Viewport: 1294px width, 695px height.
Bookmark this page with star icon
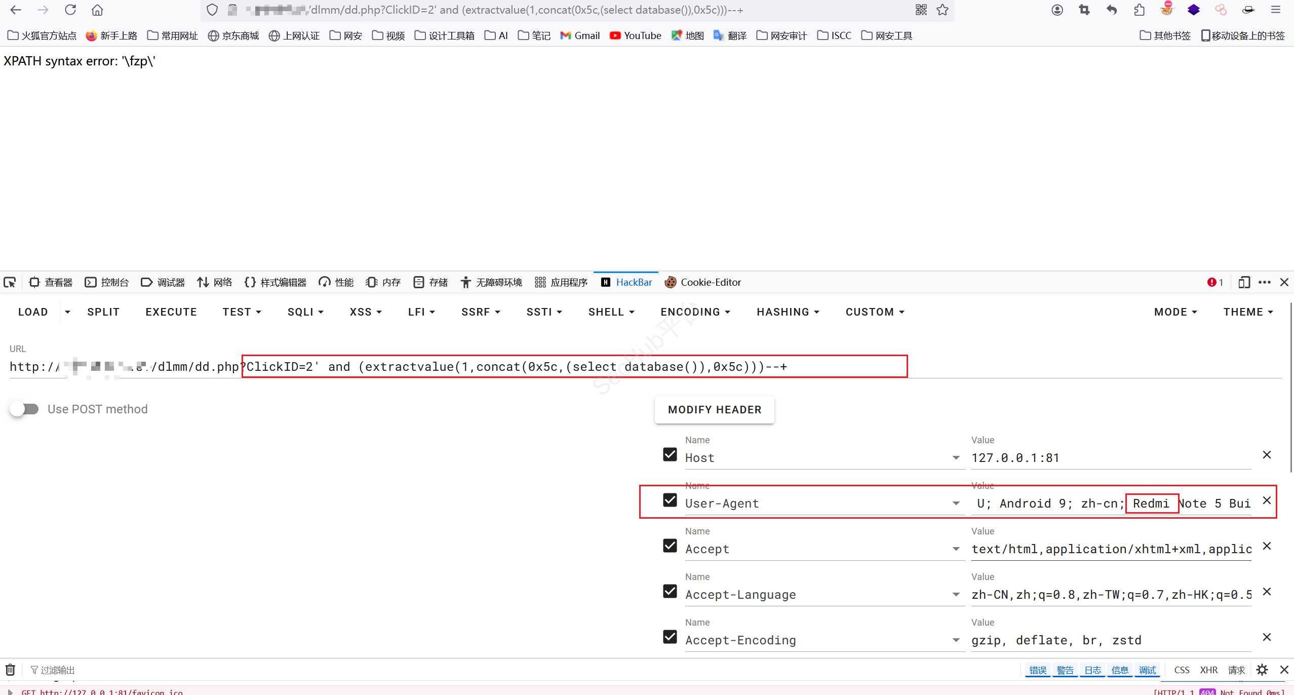(x=943, y=10)
